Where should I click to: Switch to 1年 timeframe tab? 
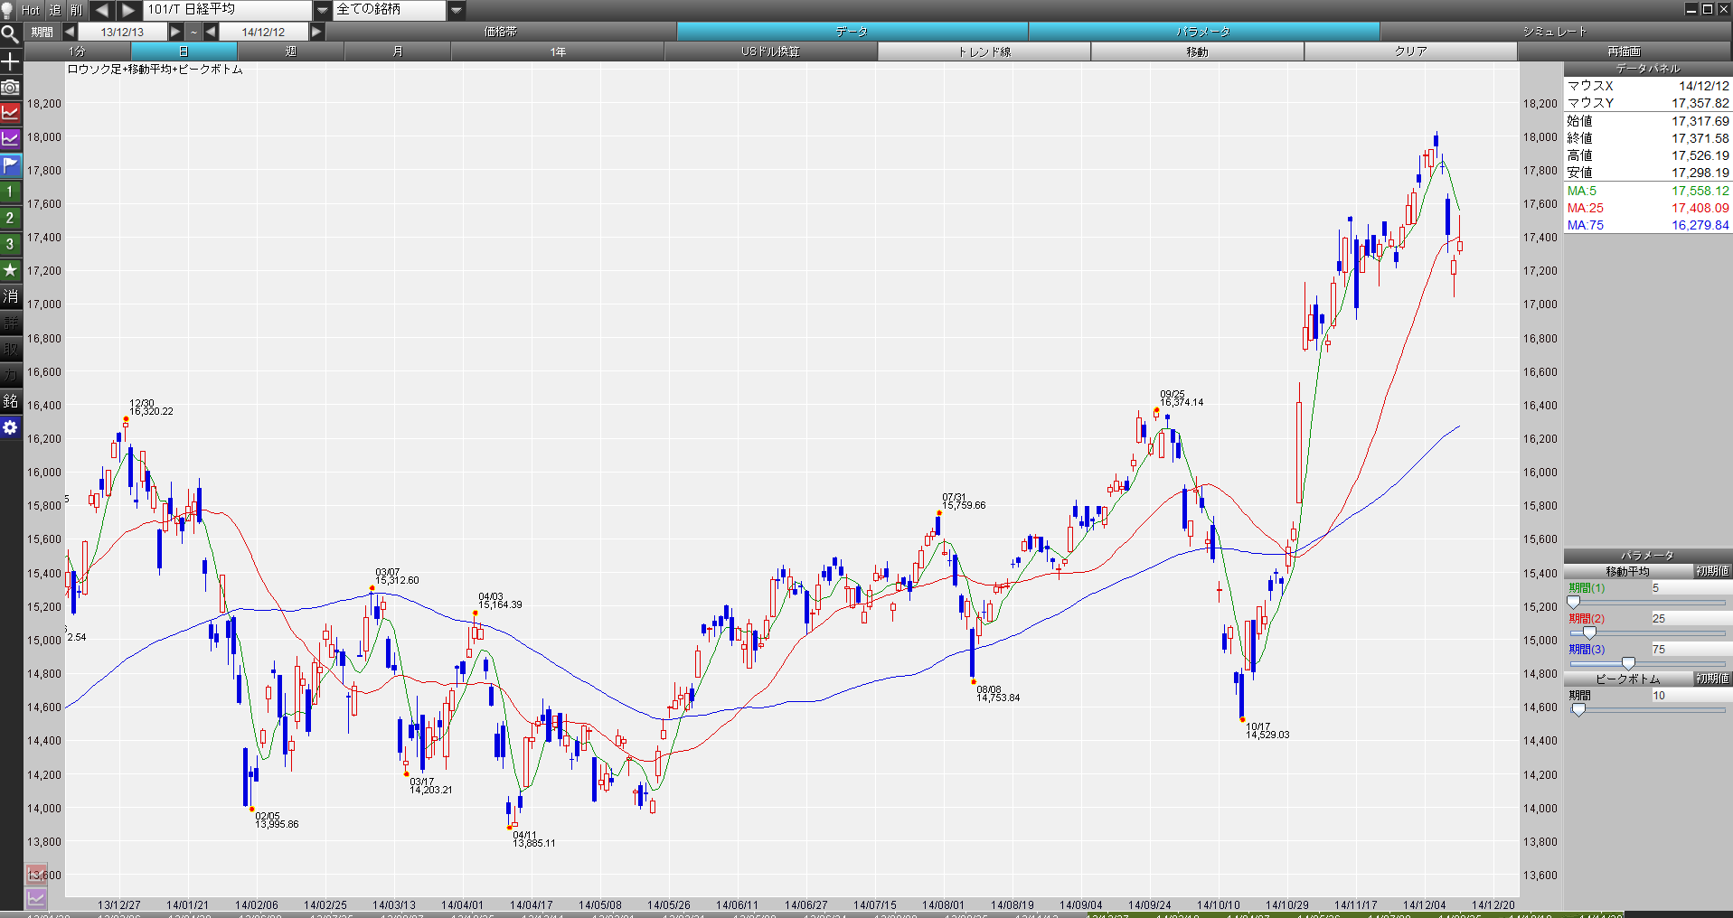click(558, 52)
